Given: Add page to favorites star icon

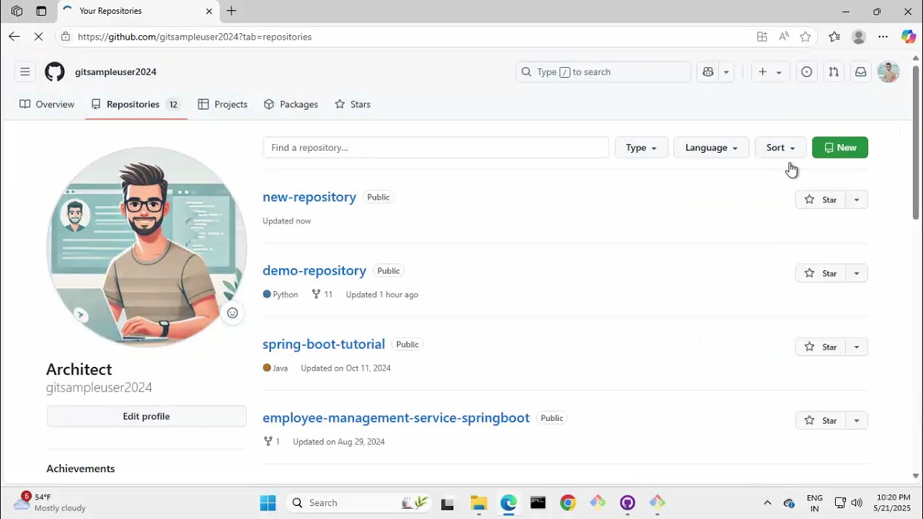Looking at the screenshot, I should tap(805, 37).
